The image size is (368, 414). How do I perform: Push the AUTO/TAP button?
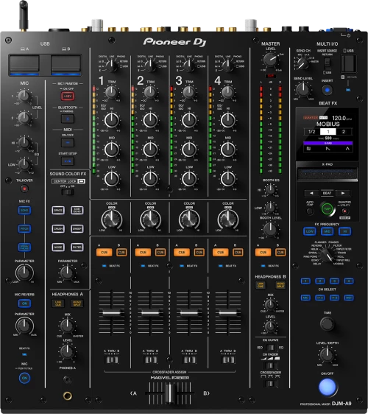(310, 211)
